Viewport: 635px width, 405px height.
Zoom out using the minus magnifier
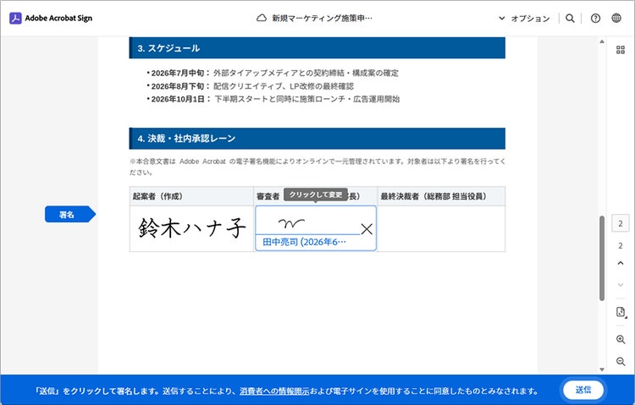point(621,361)
